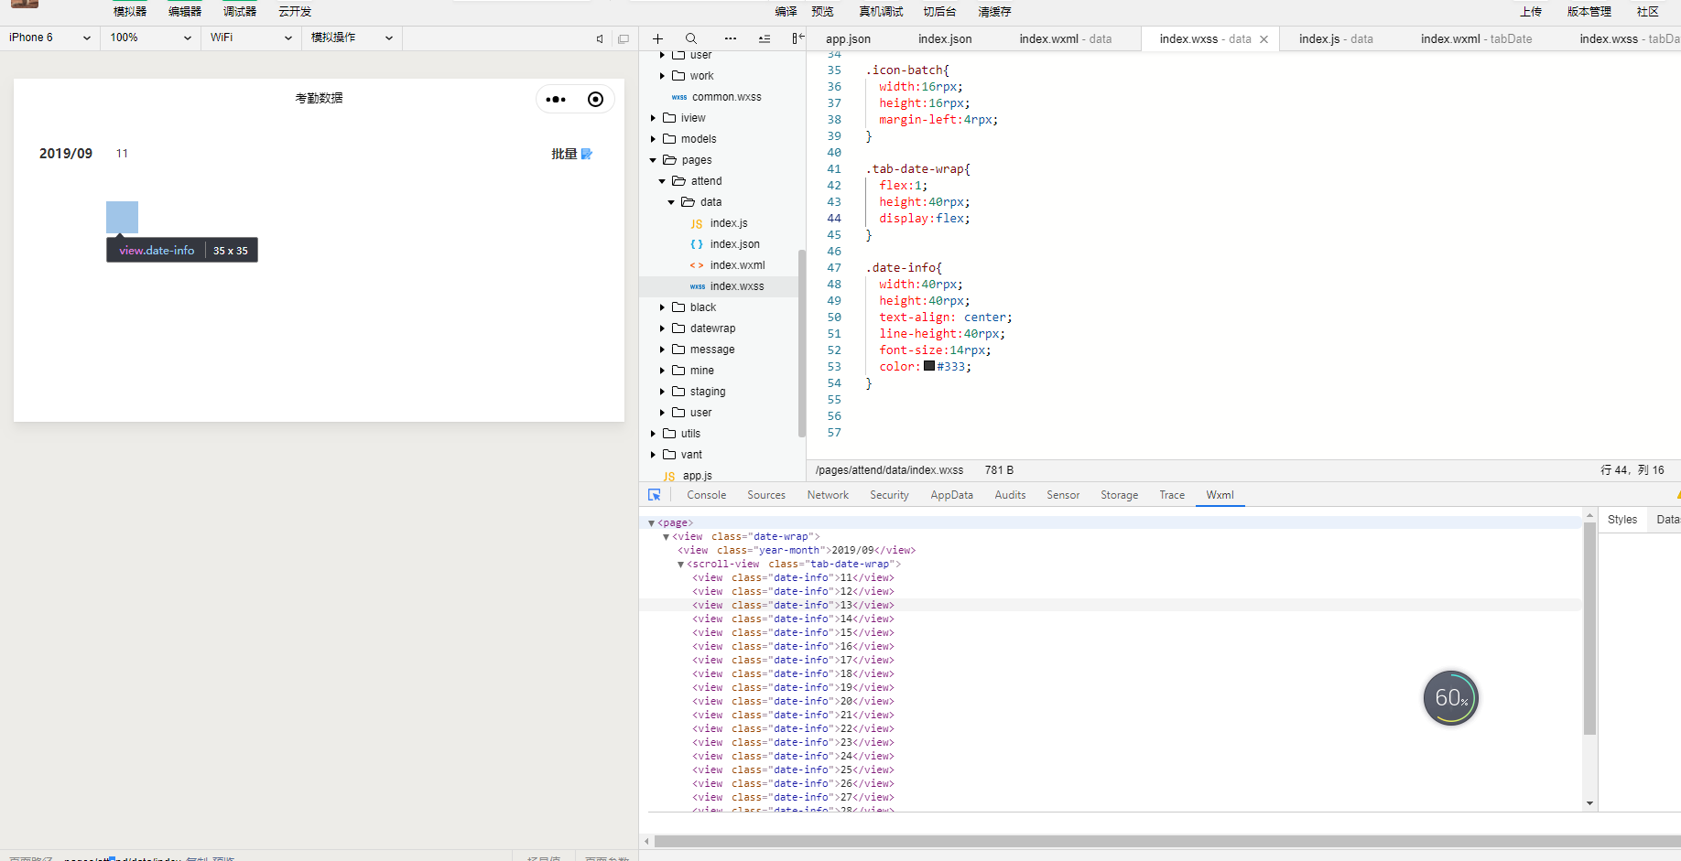The width and height of the screenshot is (1681, 861).
Task: Click the 编译 compile button
Action: (x=786, y=11)
